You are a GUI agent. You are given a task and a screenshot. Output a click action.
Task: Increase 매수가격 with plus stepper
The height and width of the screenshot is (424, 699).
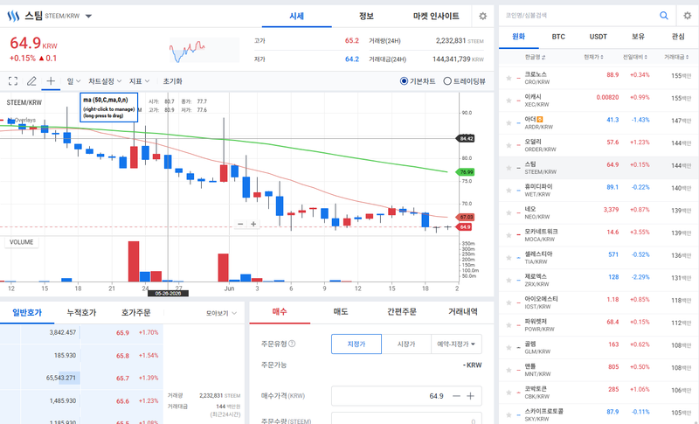coord(470,396)
